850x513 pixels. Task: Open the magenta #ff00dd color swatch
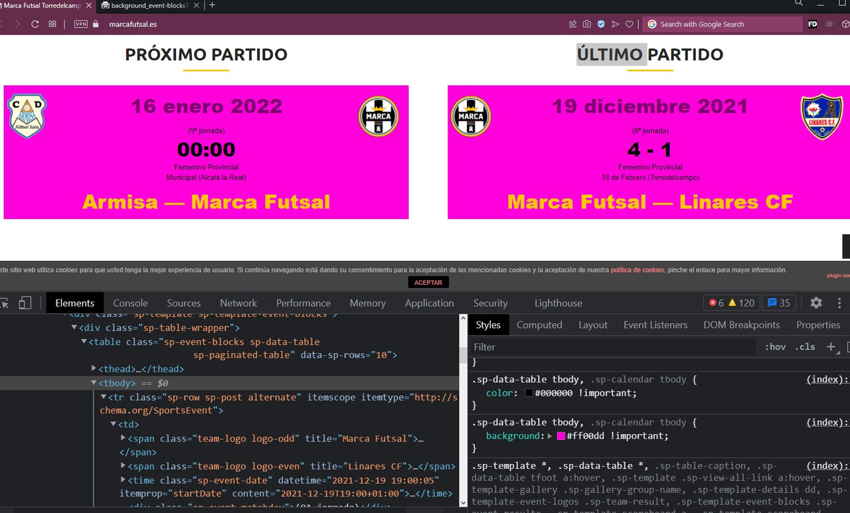[561, 436]
